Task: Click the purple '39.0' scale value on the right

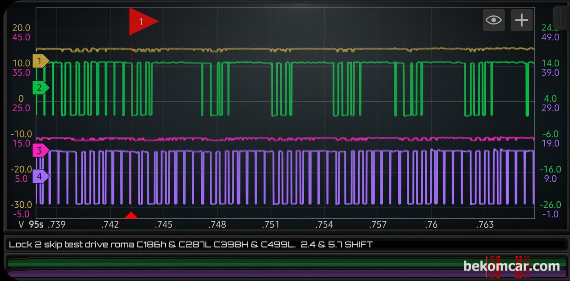Action: 550,72
